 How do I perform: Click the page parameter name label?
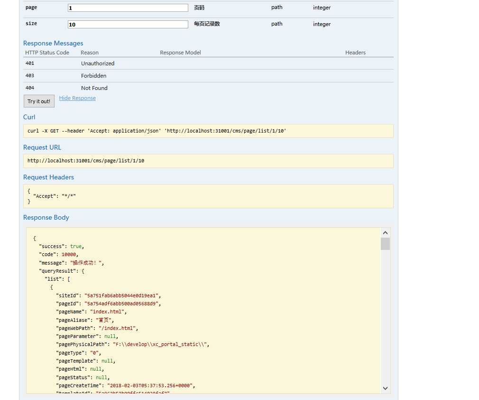(31, 7)
